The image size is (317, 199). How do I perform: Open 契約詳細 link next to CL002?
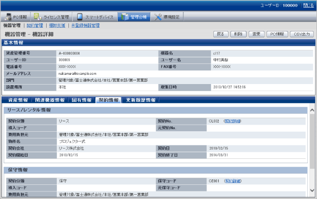(232, 121)
